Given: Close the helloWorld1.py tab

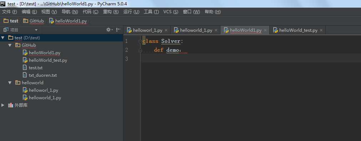Looking at the screenshot, I should pos(265,30).
